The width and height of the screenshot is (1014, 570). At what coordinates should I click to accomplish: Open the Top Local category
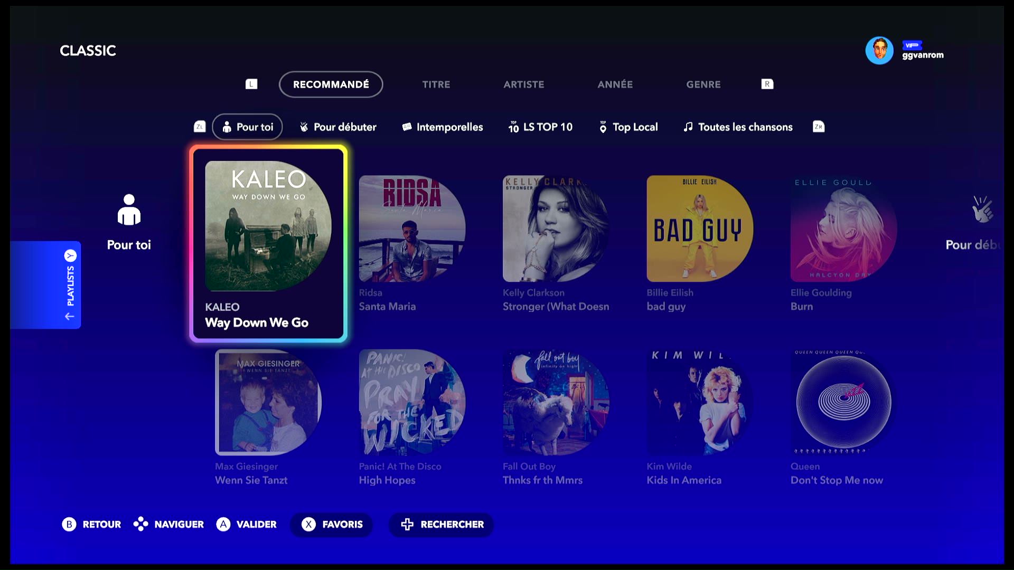pos(628,127)
